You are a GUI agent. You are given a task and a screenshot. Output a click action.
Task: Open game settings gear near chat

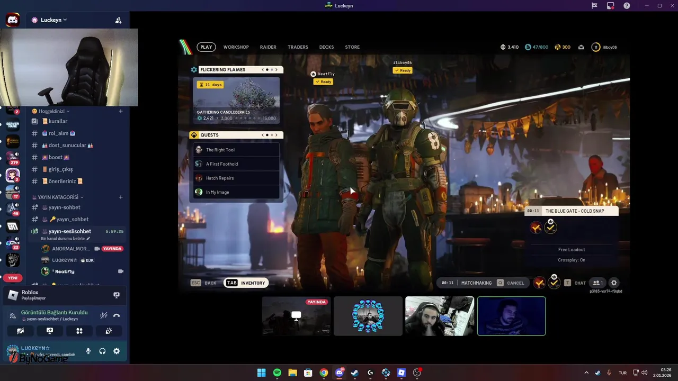click(x=614, y=283)
